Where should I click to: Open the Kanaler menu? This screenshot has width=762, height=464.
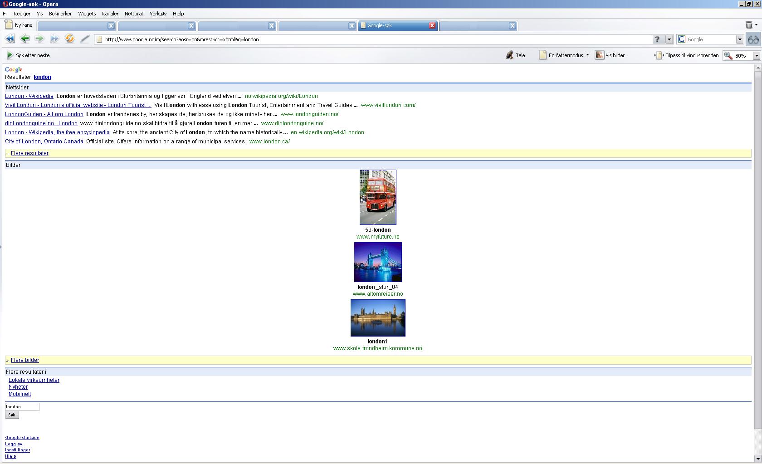(110, 14)
